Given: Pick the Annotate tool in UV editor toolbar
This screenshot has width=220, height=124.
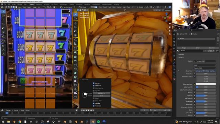Looking at the screenshot, I should 3,37.
